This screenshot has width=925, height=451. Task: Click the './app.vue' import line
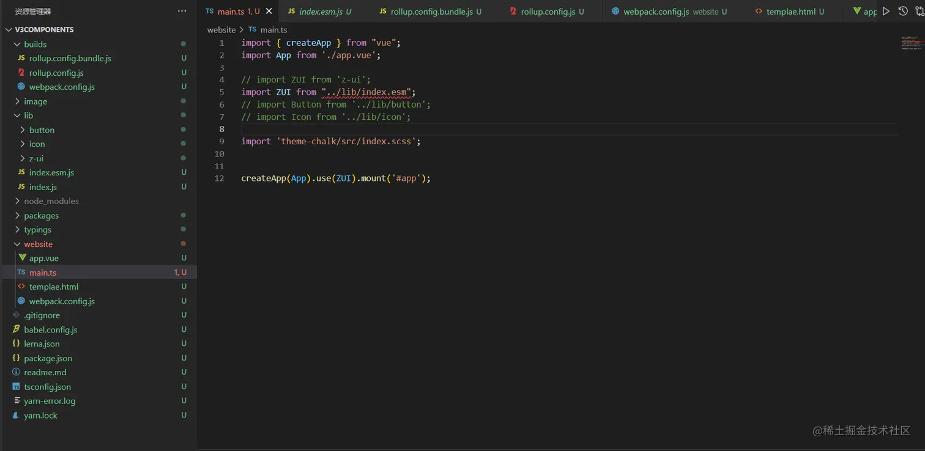311,55
